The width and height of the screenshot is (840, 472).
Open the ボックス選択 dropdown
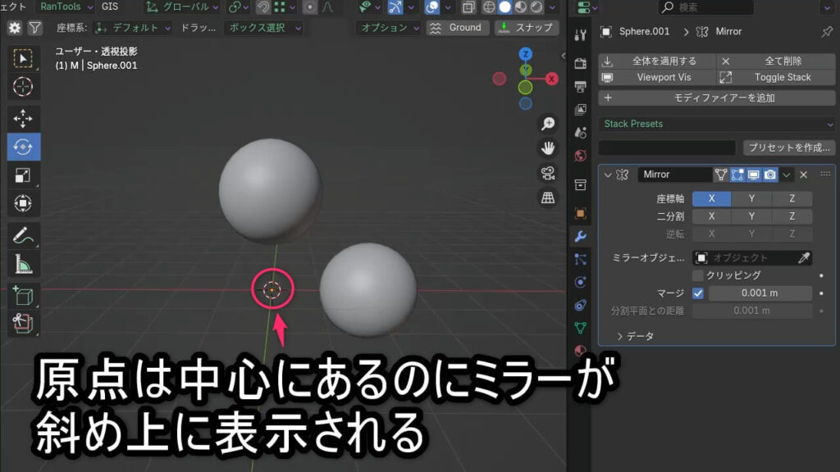pos(263,28)
